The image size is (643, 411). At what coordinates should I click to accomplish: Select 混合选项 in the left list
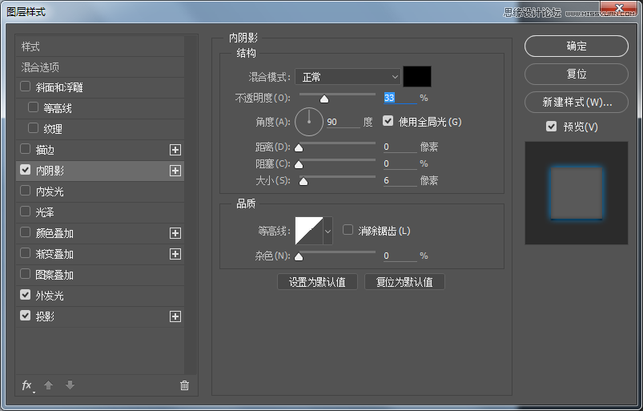click(40, 67)
